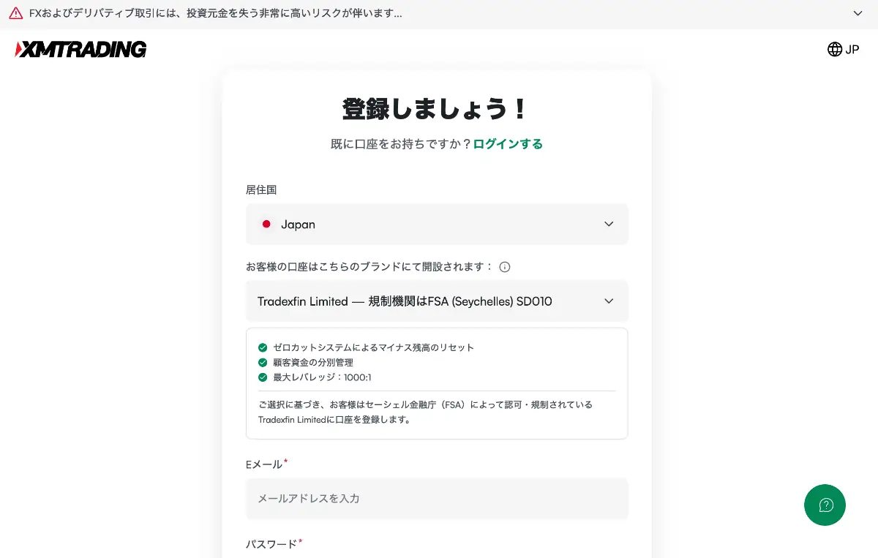Open the Tradexfin Limited brand dropdown
878x558 pixels.
coord(437,301)
